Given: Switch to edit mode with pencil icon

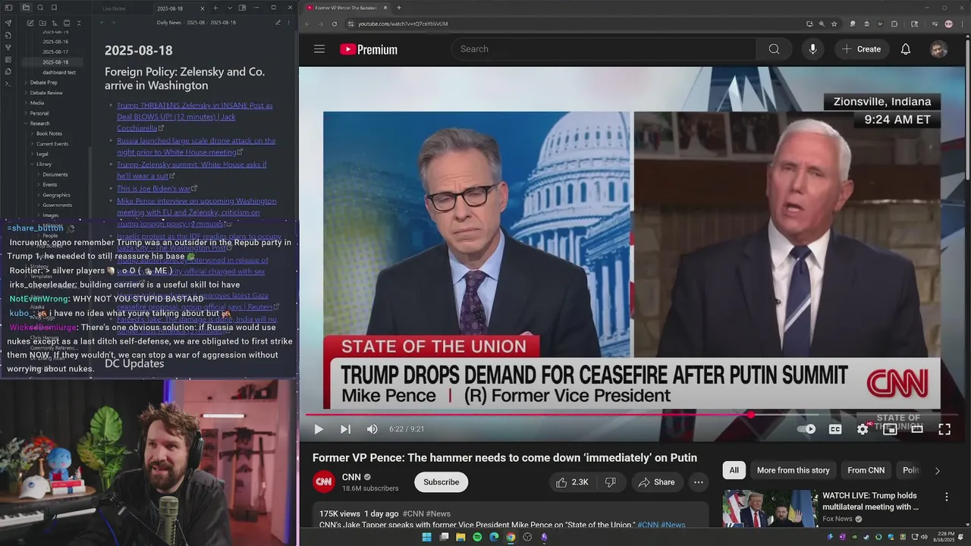Looking at the screenshot, I should click(x=278, y=23).
